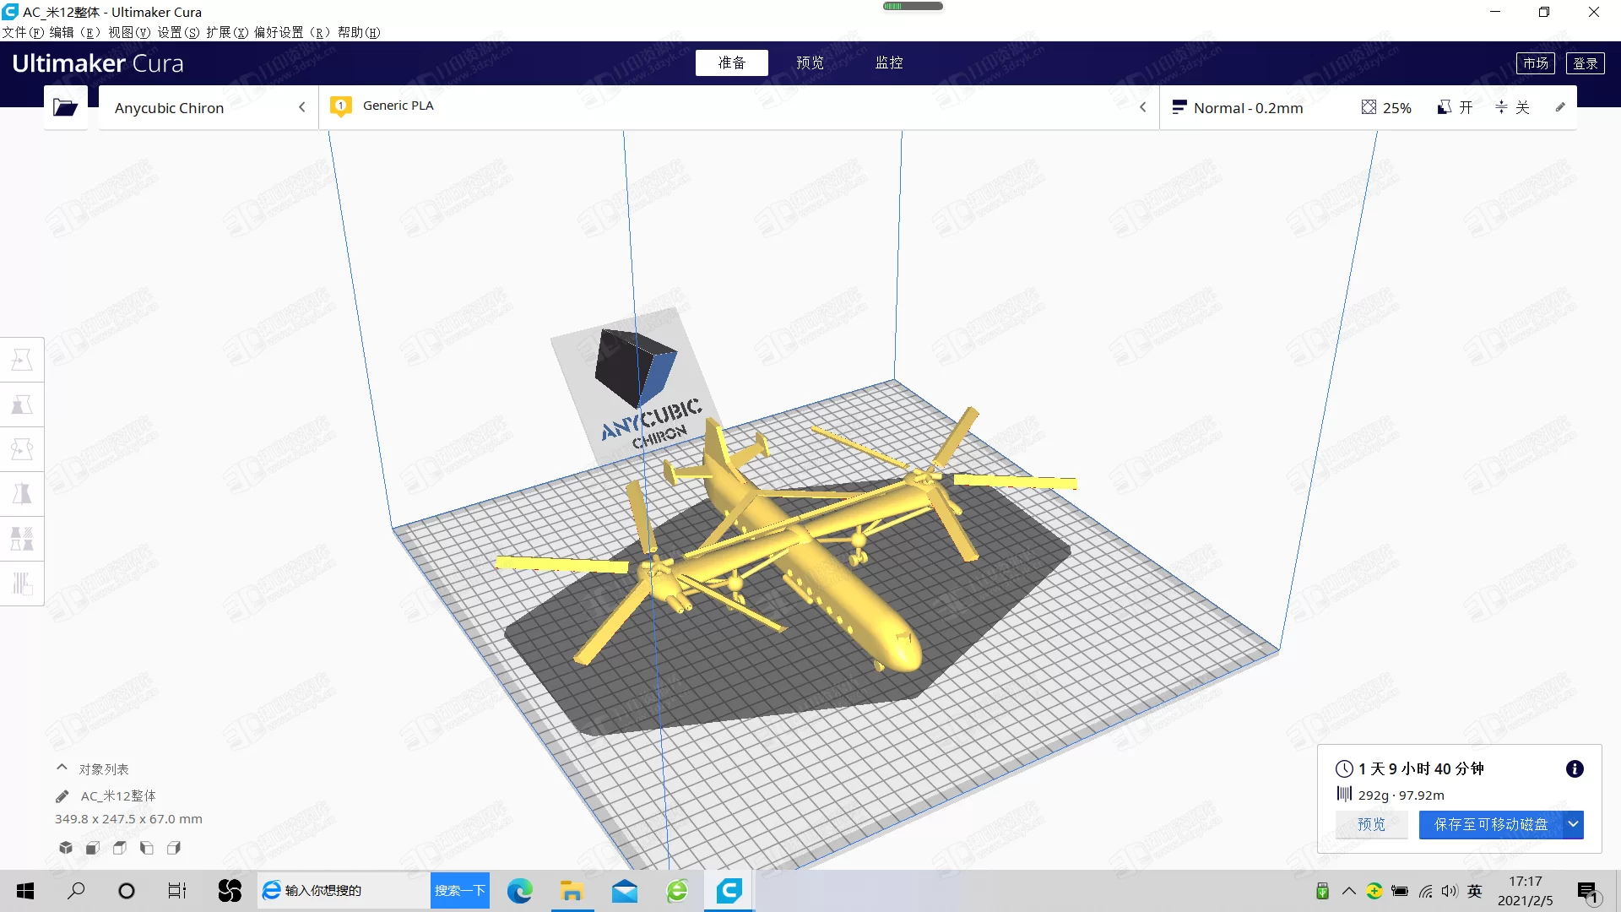Click the 292g · 97.92m material estimate
Image resolution: width=1621 pixels, height=912 pixels.
[x=1401, y=795]
